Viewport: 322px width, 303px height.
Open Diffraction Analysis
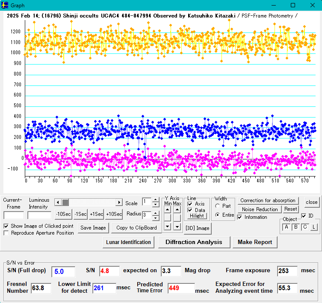click(x=194, y=242)
